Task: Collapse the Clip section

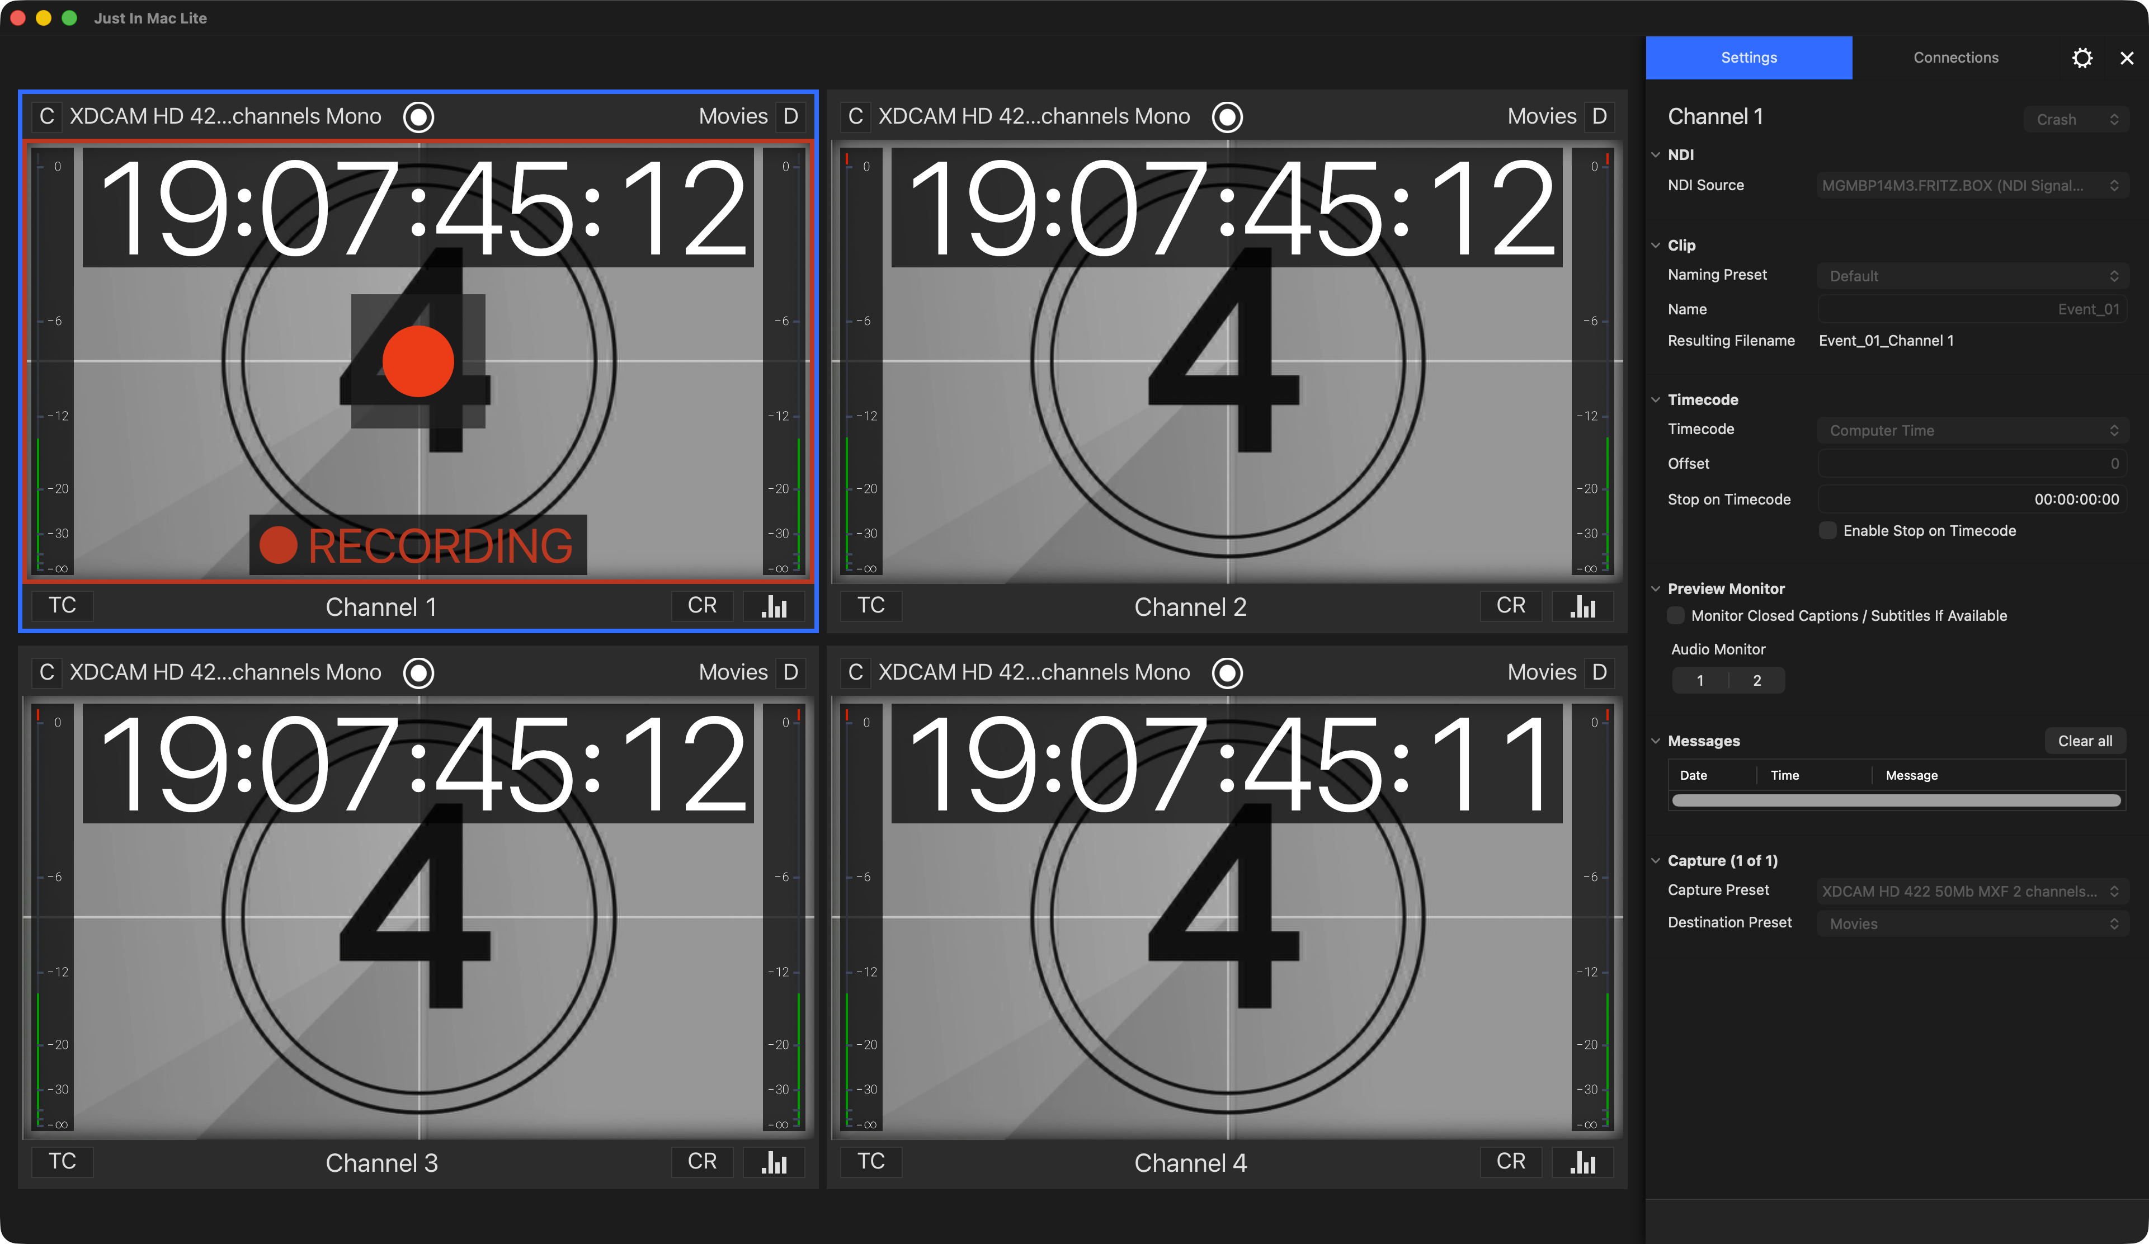Action: (x=1655, y=244)
